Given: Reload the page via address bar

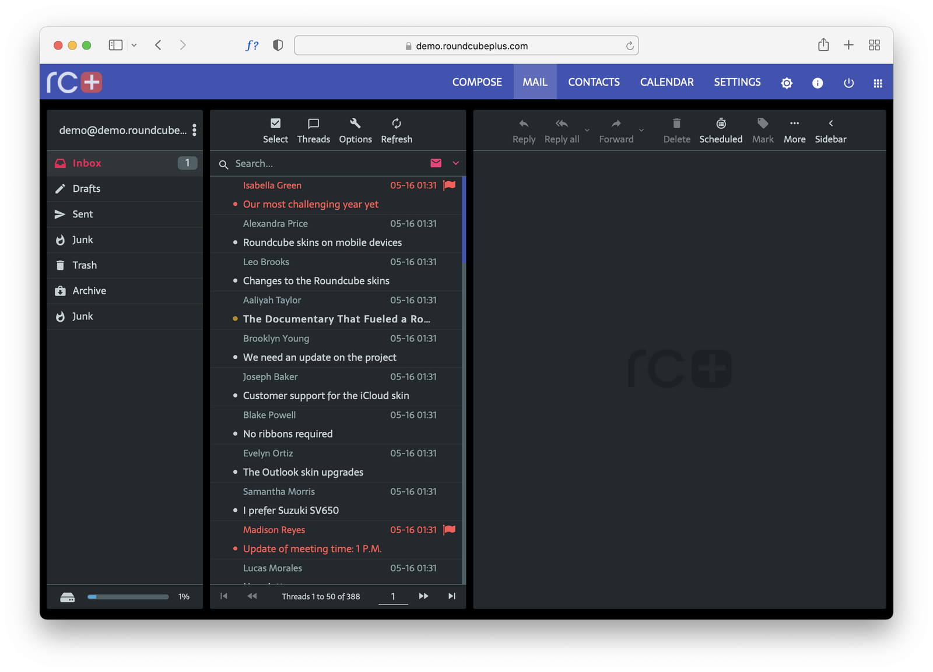Looking at the screenshot, I should [630, 46].
